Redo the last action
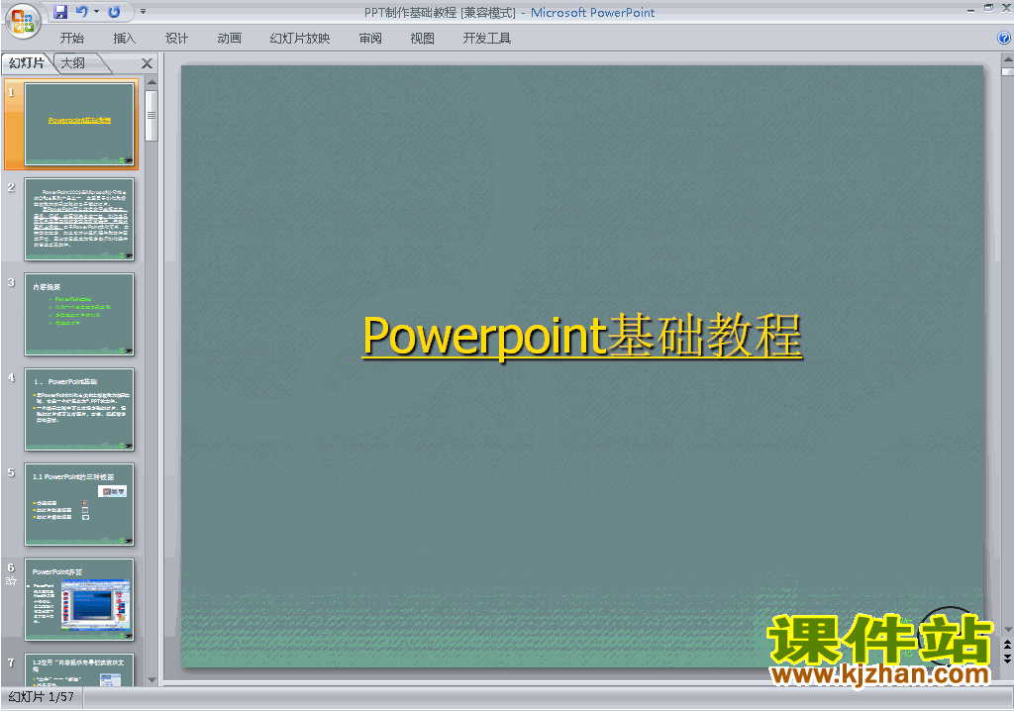1014x711 pixels. click(x=114, y=12)
